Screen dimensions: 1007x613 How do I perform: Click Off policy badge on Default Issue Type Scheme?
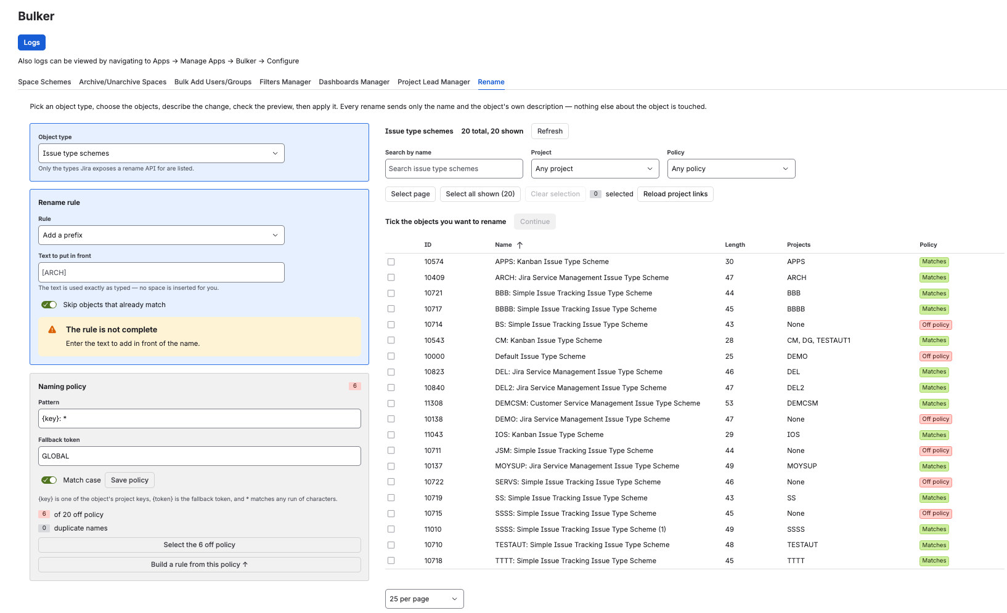(x=936, y=356)
